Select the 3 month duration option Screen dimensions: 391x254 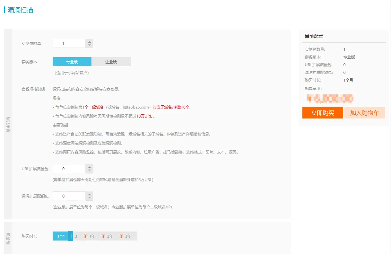click(76, 236)
